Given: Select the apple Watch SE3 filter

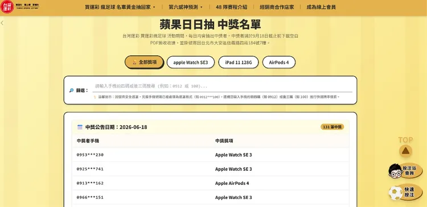Looking at the screenshot, I should click(x=191, y=63).
